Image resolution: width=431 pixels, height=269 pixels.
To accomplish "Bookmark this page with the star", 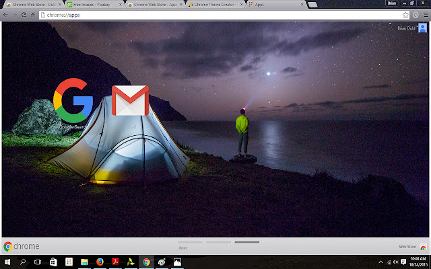I will click(405, 15).
